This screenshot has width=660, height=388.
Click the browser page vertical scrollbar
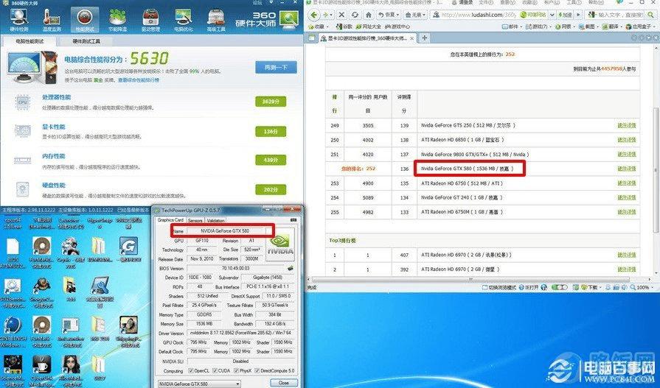coord(656,169)
